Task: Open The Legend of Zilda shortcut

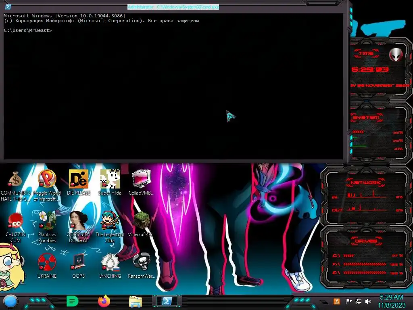Action: click(110, 227)
